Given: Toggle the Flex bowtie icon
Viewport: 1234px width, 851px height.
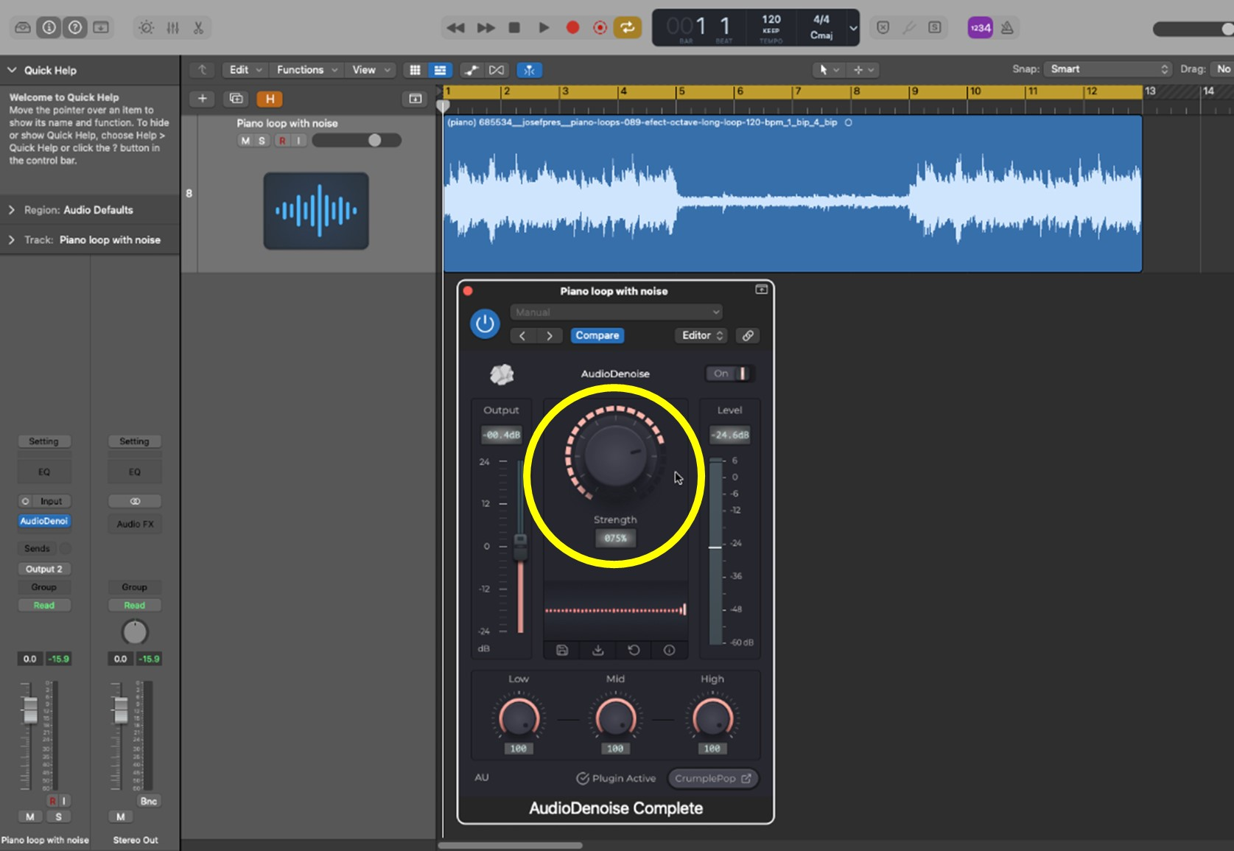Looking at the screenshot, I should coord(497,70).
